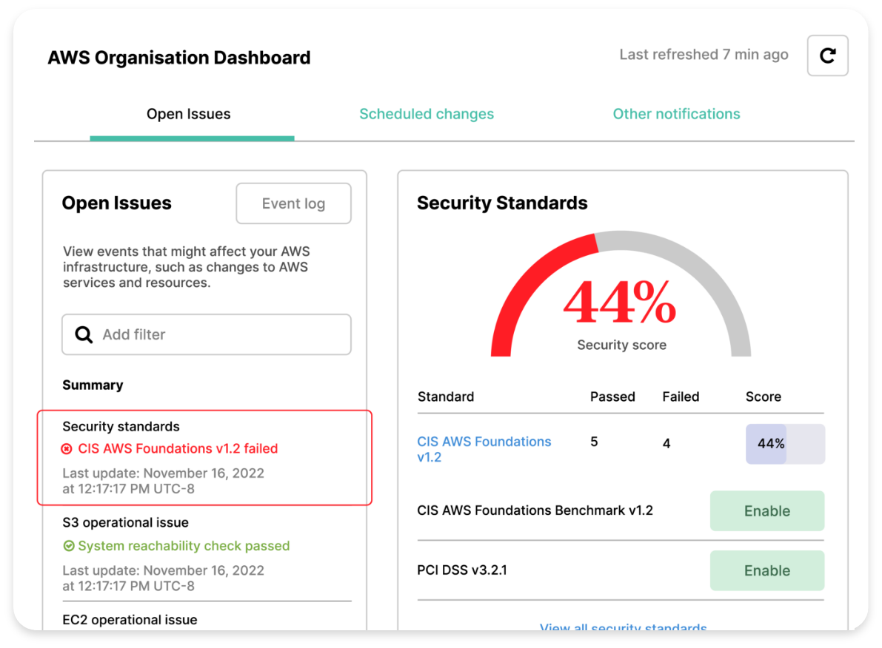Click the passed count 5 cell
The height and width of the screenshot is (648, 882).
pyautogui.click(x=594, y=442)
